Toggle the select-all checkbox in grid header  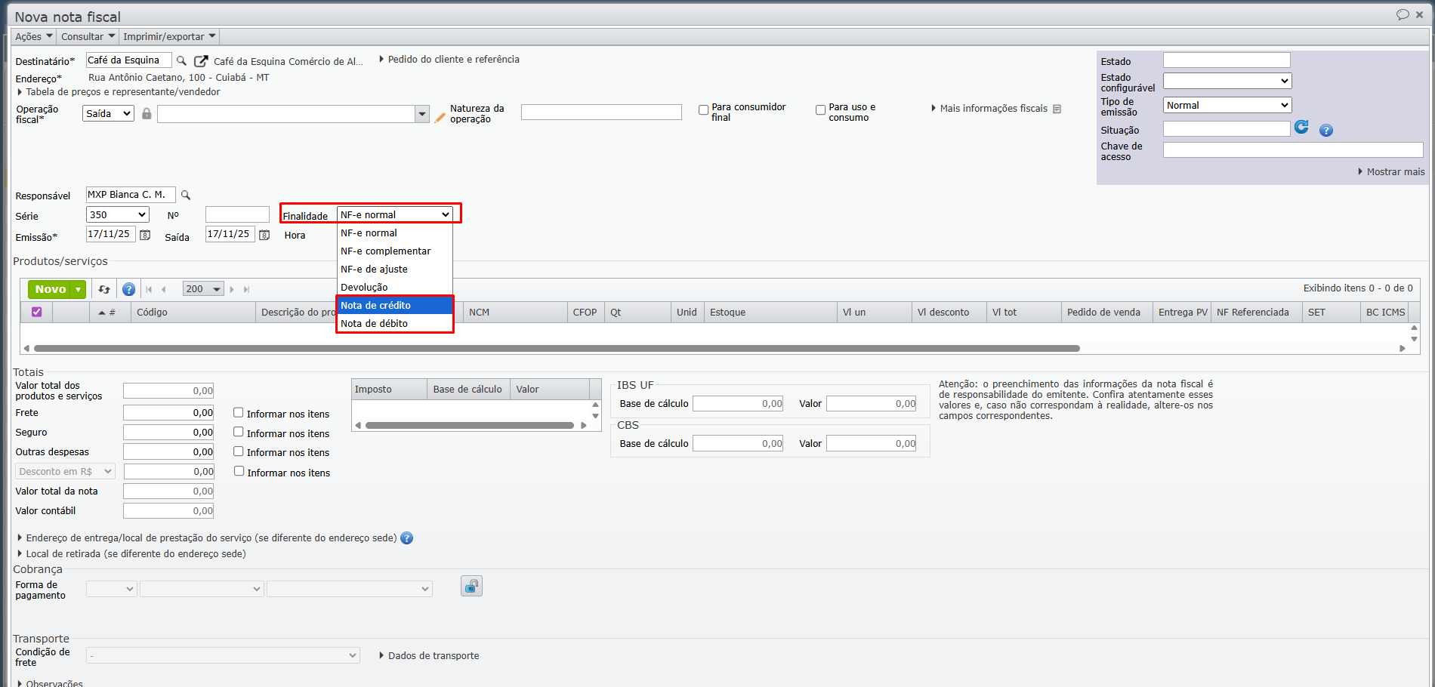coord(36,312)
